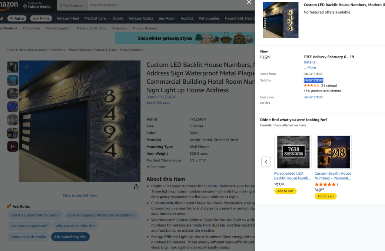The width and height of the screenshot is (385, 251).
Task: Click the share icon below product image
Action: [x=136, y=187]
